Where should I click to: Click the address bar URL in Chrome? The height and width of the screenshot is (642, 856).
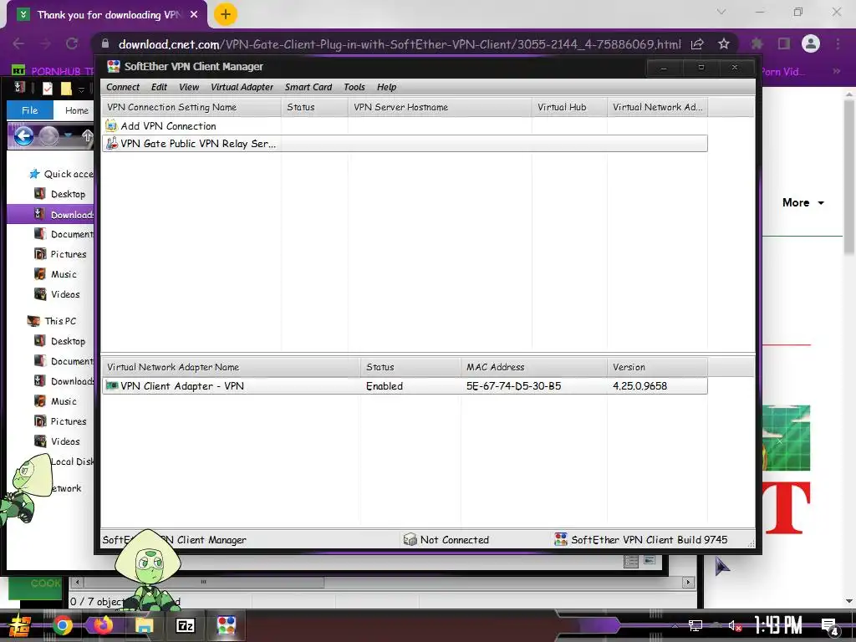(x=400, y=44)
